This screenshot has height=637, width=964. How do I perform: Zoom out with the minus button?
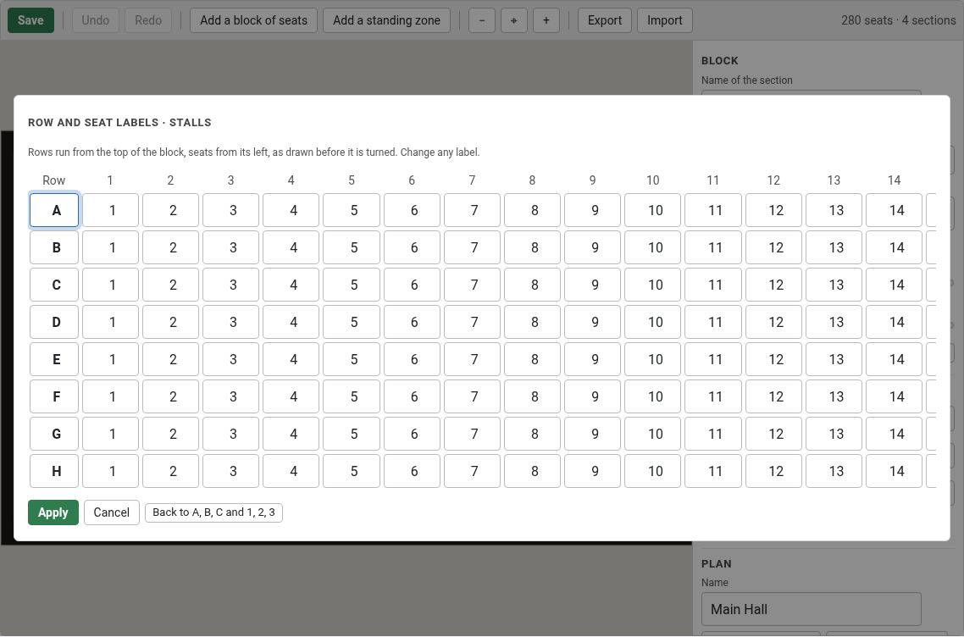(482, 20)
